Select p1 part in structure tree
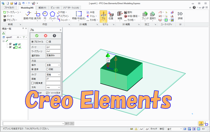The height and width of the screenshot is (132, 210). click(x=19, y=44)
